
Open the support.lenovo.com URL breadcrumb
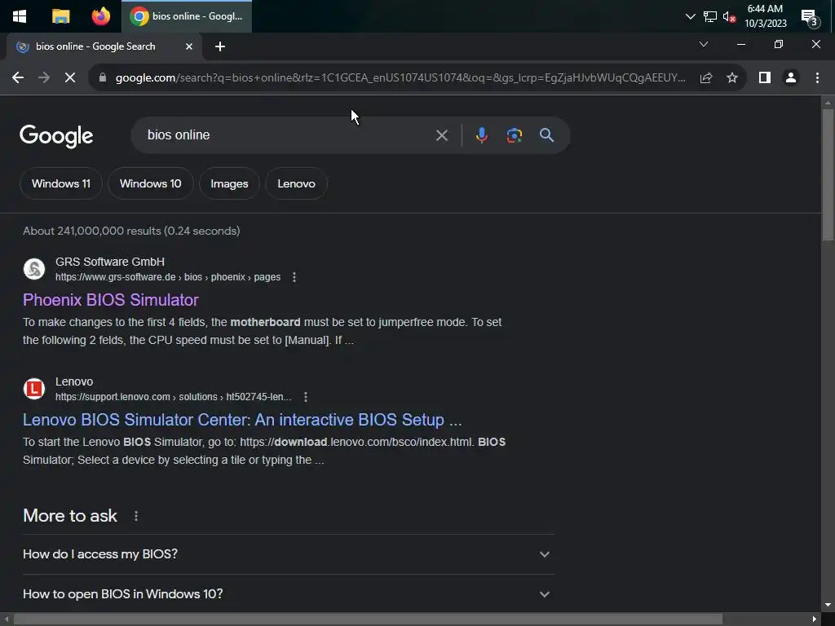(174, 397)
